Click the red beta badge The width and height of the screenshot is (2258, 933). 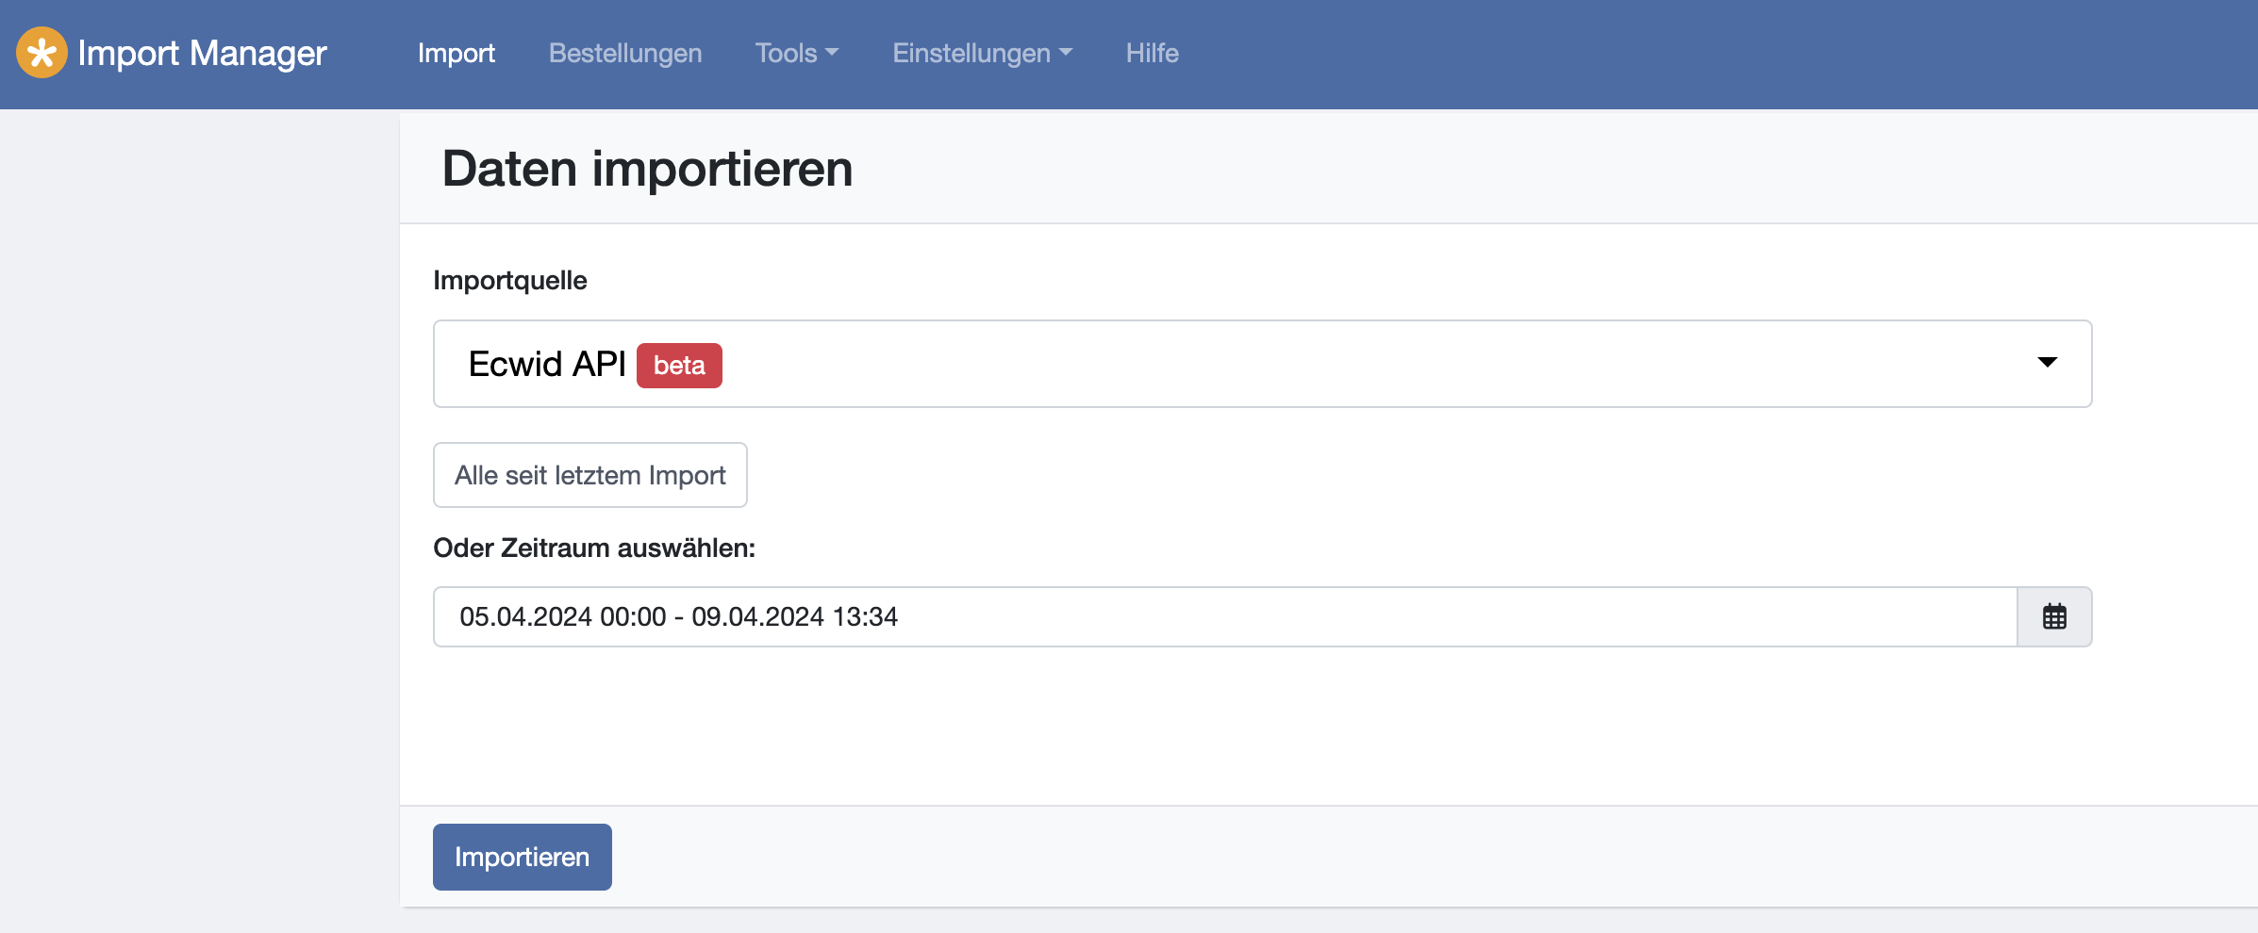tap(679, 366)
